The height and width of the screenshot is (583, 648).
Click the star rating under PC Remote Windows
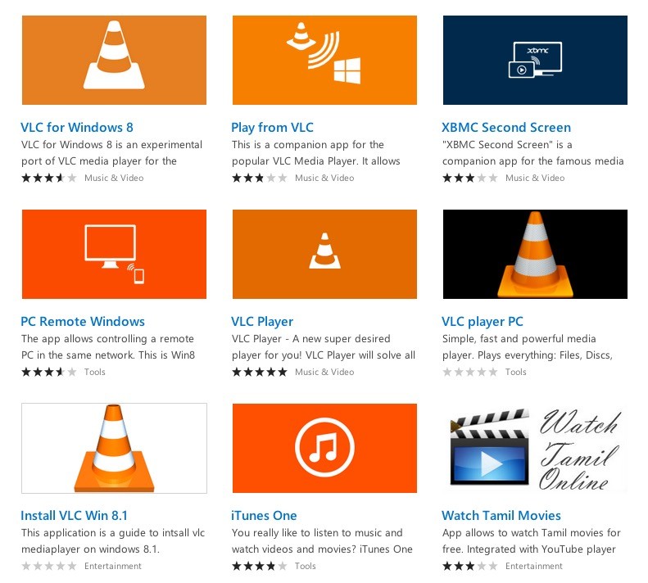pos(49,373)
